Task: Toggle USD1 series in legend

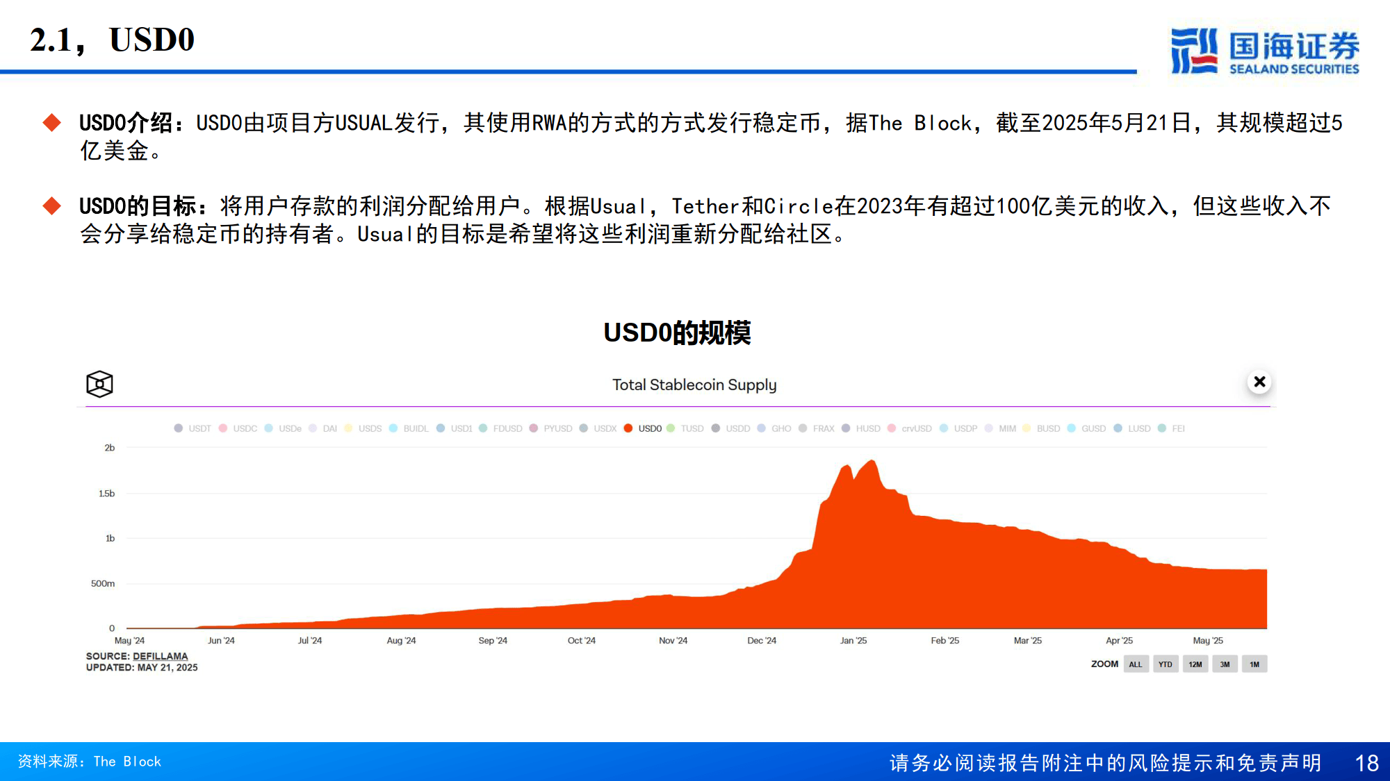Action: point(454,428)
